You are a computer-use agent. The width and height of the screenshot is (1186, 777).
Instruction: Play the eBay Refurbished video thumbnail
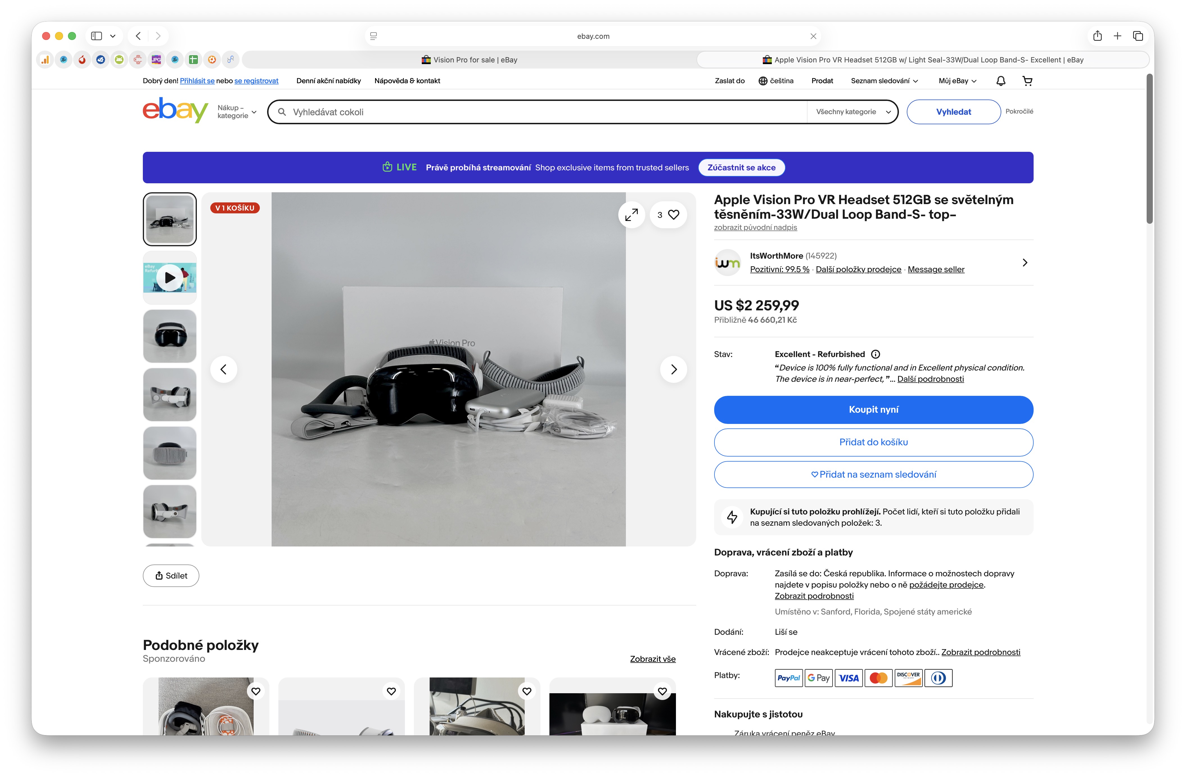click(170, 277)
